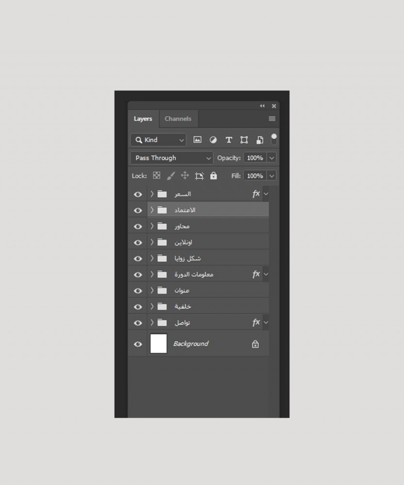
Task: Click the pixel layer filter icon
Action: (x=197, y=140)
